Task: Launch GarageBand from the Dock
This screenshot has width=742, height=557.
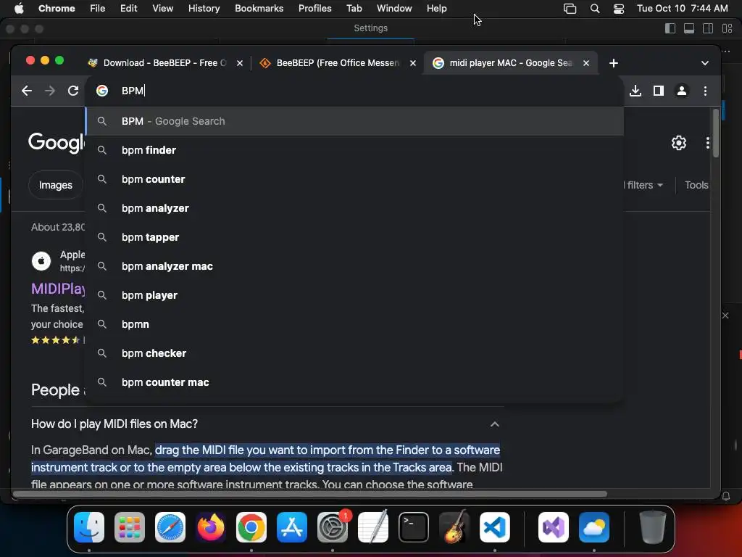Action: pyautogui.click(x=454, y=527)
